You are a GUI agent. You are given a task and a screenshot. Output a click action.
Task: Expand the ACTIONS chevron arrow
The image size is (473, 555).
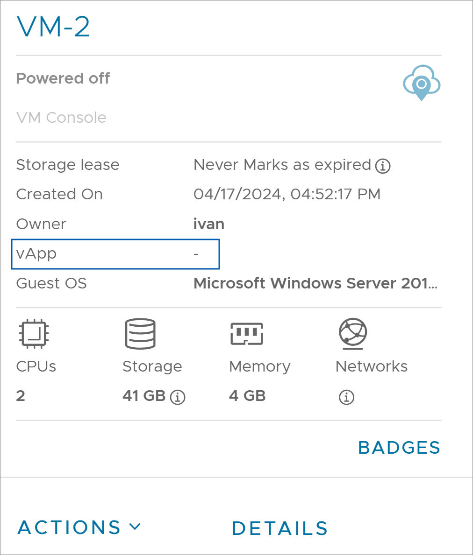[x=135, y=527]
